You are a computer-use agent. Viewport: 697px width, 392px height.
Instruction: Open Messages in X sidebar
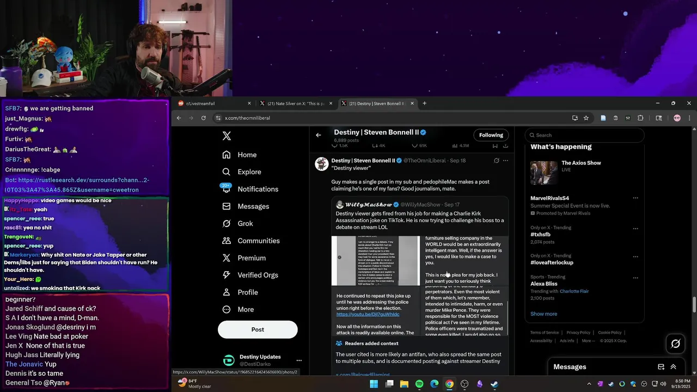coord(246,206)
